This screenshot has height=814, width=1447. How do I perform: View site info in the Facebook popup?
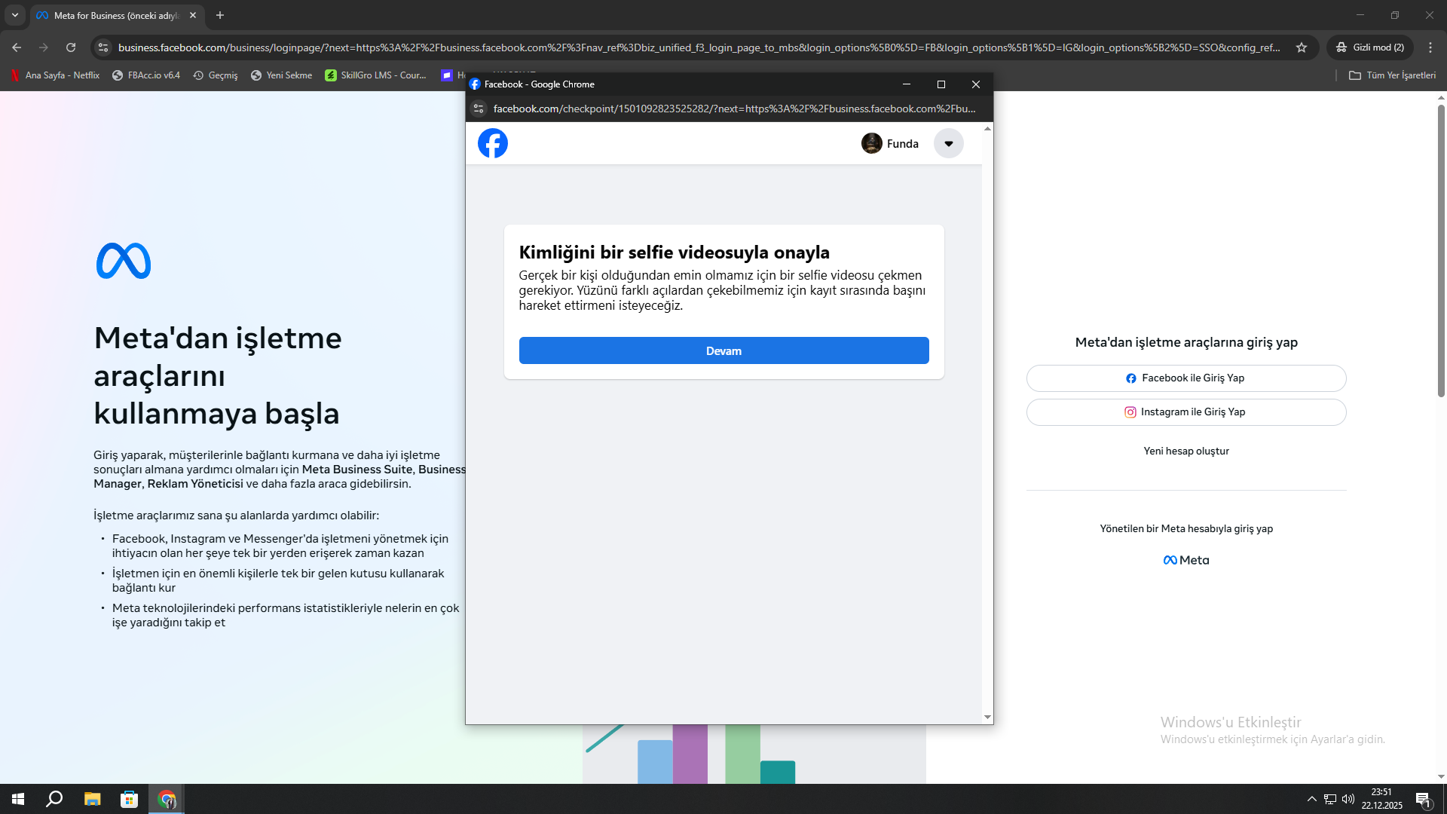click(x=479, y=109)
